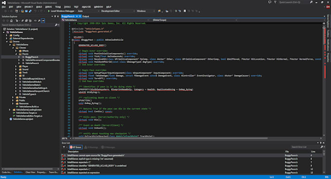The height and width of the screenshot is (179, 331).
Task: Open the Toolbox side tab
Action: 328,34
